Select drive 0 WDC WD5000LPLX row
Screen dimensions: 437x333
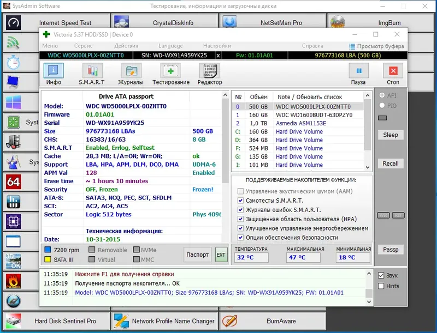[298, 107]
